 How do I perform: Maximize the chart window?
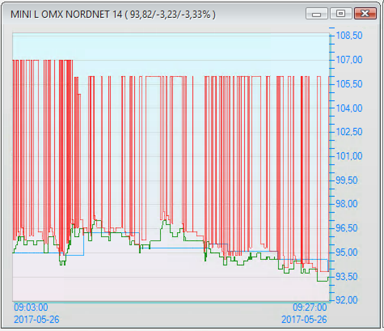(x=341, y=14)
